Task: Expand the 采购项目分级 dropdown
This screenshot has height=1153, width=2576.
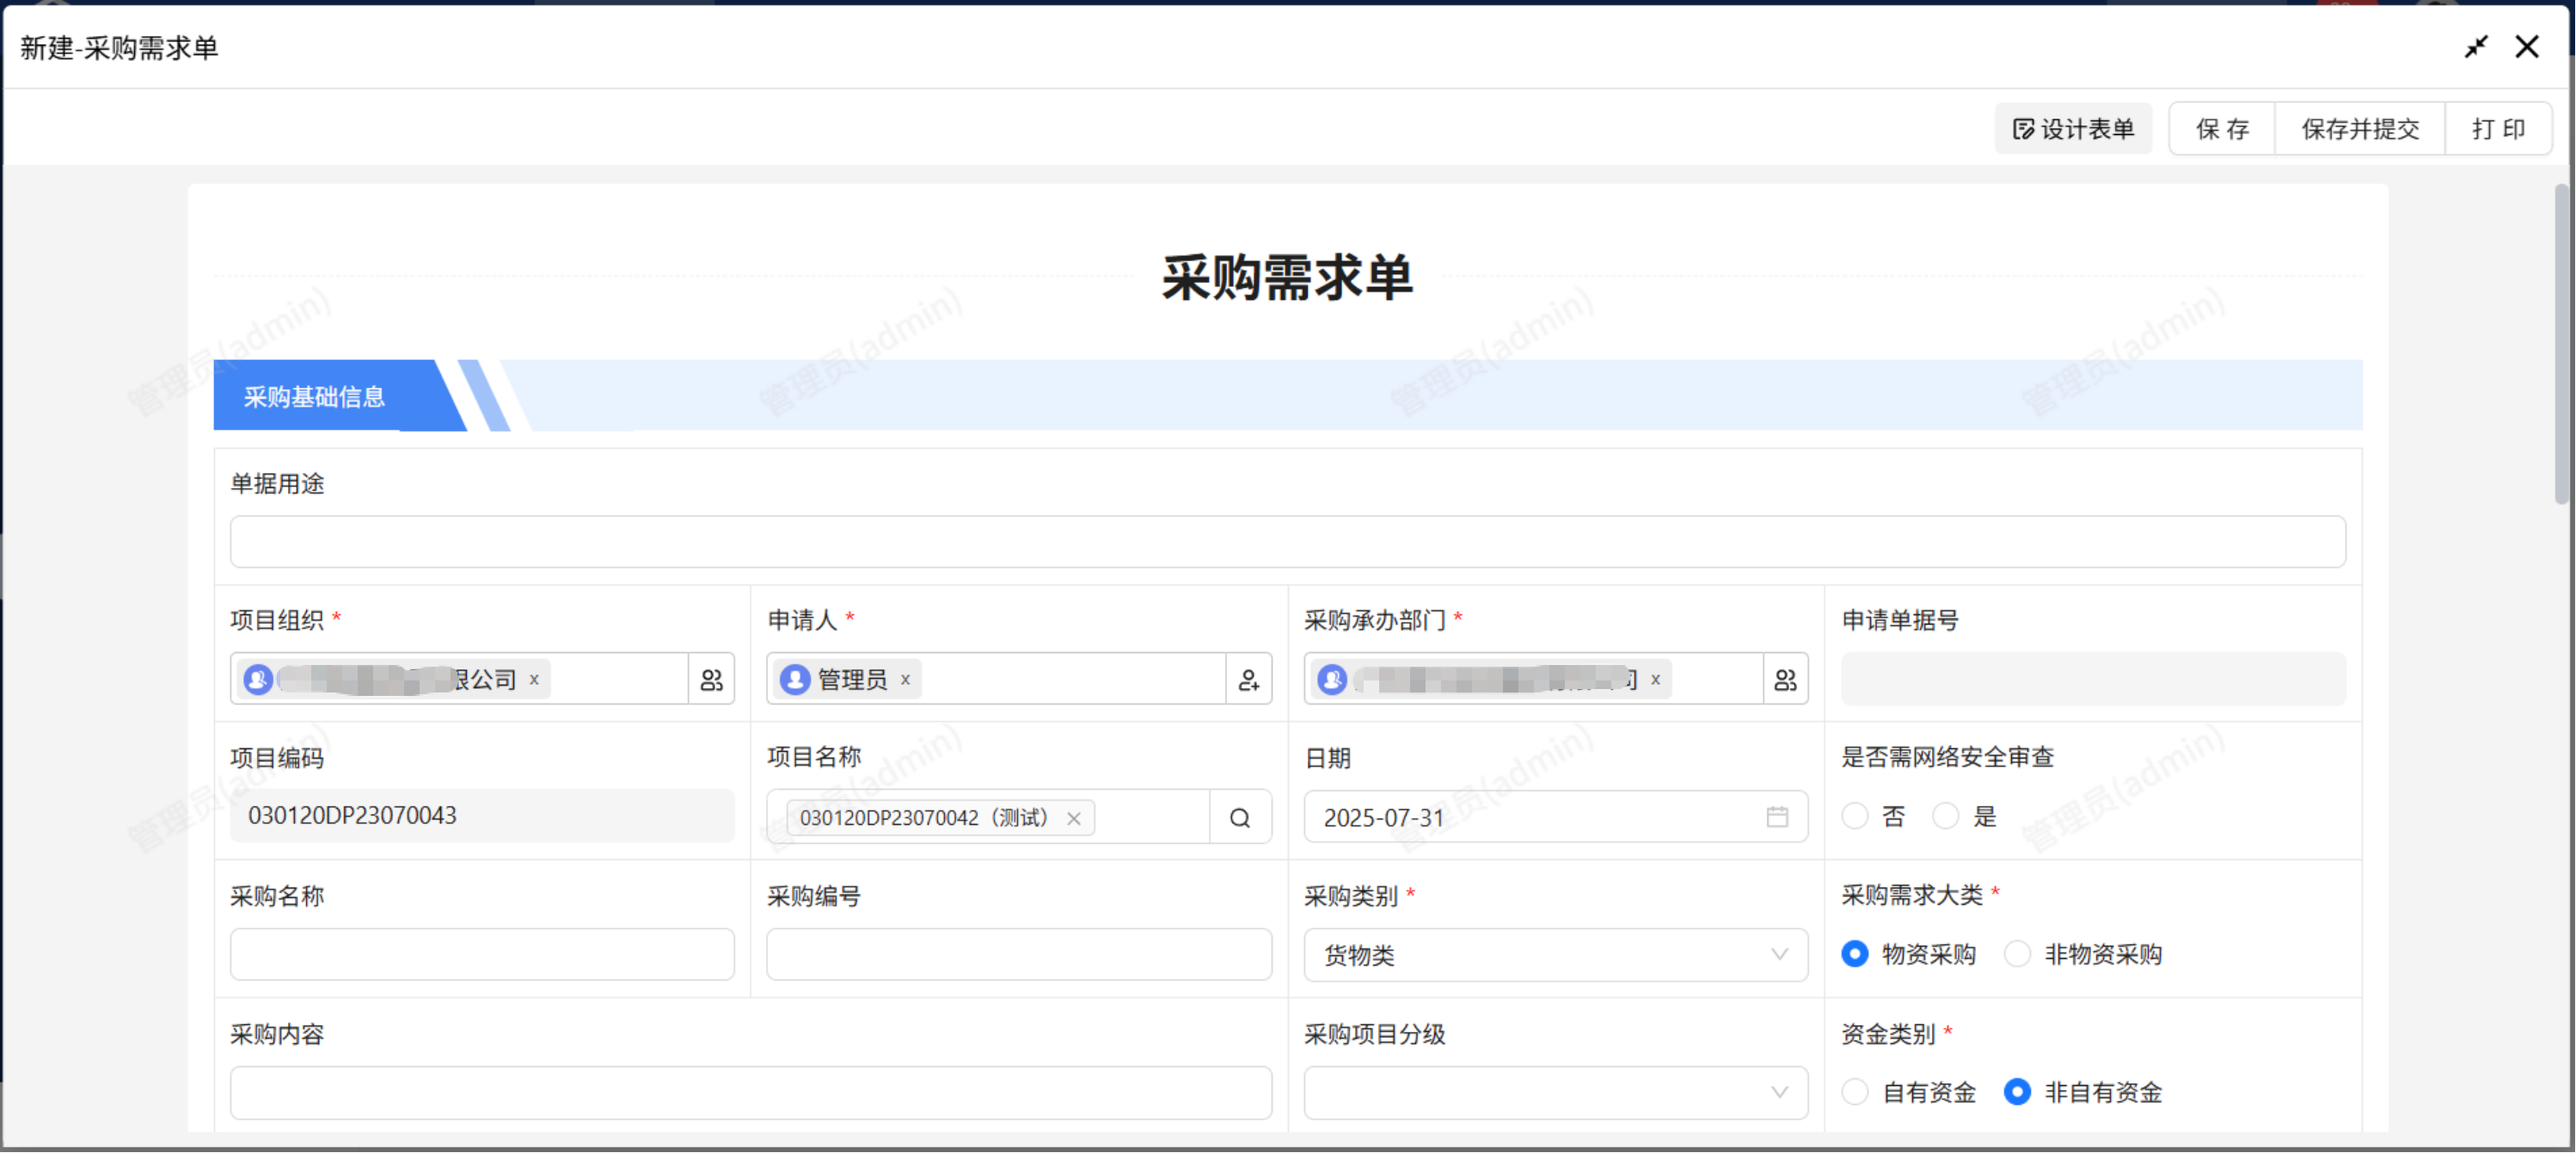Action: (x=1555, y=1093)
